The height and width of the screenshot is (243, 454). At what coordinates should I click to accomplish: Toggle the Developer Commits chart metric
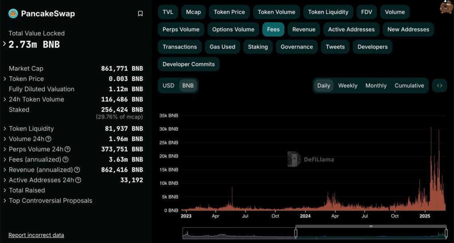(x=188, y=65)
